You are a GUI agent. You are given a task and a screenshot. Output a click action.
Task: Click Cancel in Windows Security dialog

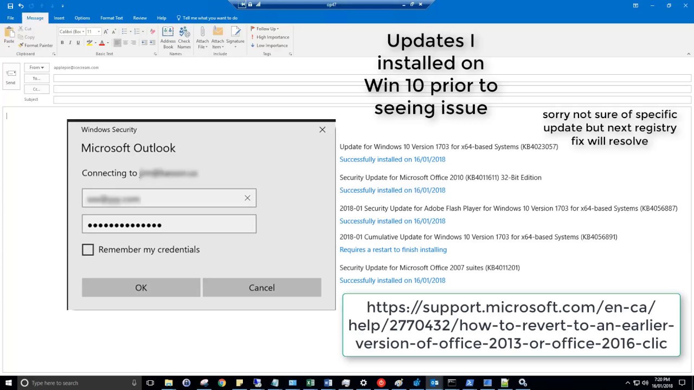pos(262,288)
